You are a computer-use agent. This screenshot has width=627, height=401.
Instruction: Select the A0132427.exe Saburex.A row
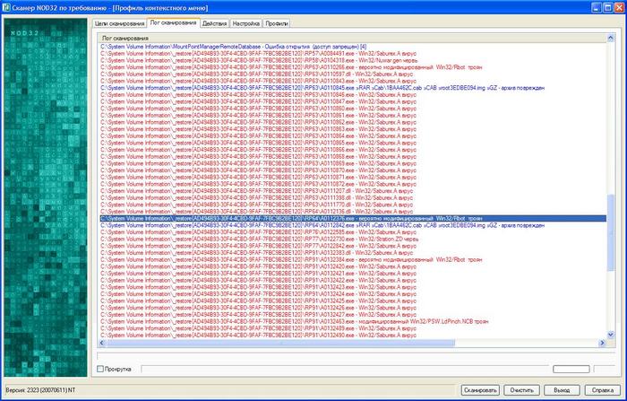click(x=353, y=315)
